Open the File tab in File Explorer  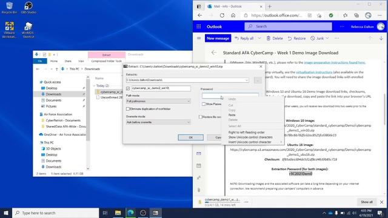40,61
